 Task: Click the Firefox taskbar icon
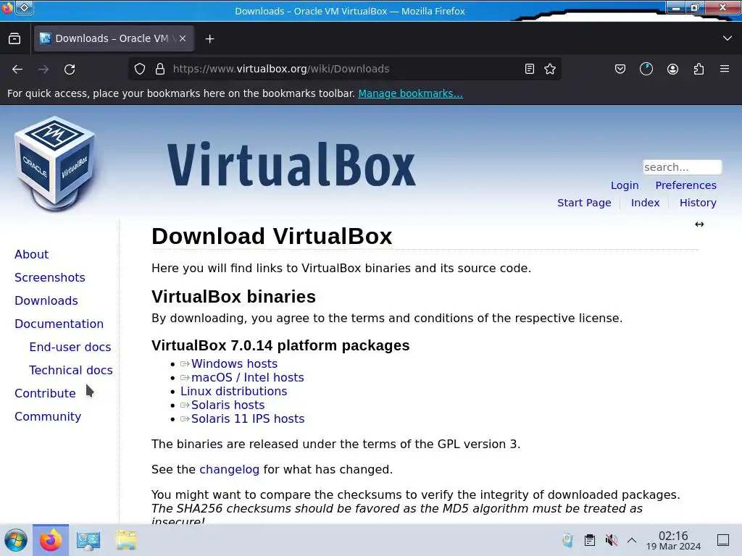51,540
